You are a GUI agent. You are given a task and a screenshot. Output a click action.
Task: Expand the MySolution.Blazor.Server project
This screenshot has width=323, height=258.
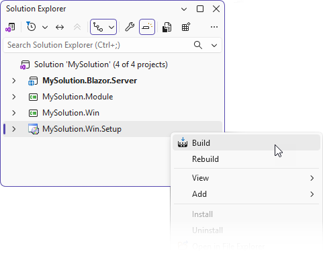coord(14,81)
